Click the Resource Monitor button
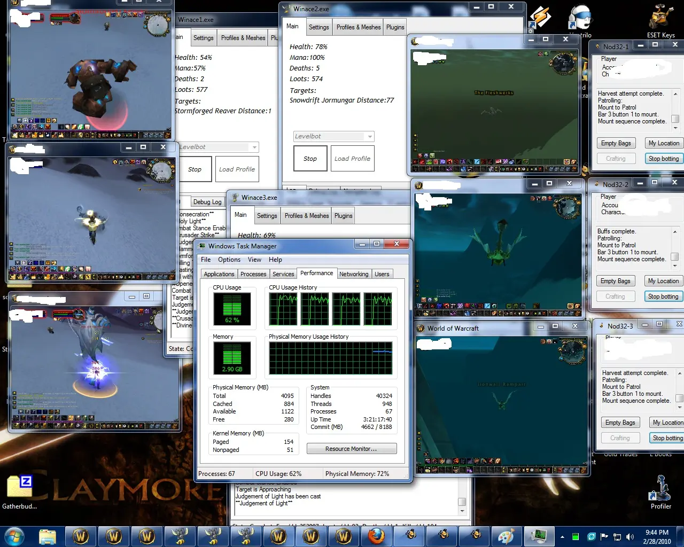The image size is (684, 547). coord(351,449)
